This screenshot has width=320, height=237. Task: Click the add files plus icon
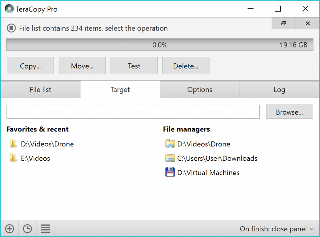click(9, 229)
